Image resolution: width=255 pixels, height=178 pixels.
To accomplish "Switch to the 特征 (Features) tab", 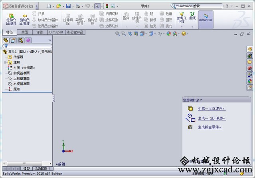I will pos(10,32).
